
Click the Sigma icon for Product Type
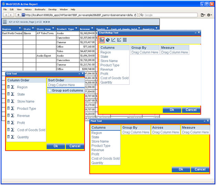click(12, 108)
